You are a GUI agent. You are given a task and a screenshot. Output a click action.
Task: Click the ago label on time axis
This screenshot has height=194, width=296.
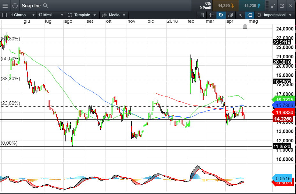tap(68, 21)
